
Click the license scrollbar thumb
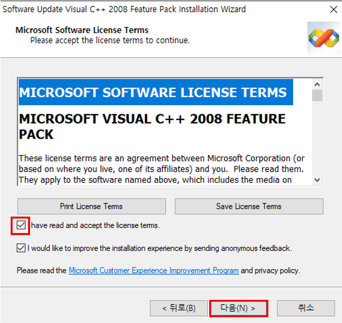[x=317, y=95]
